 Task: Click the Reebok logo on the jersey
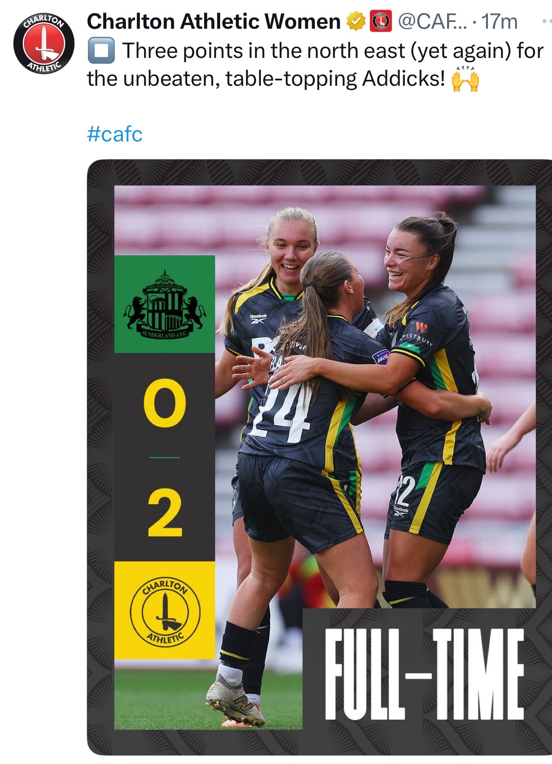(x=258, y=318)
